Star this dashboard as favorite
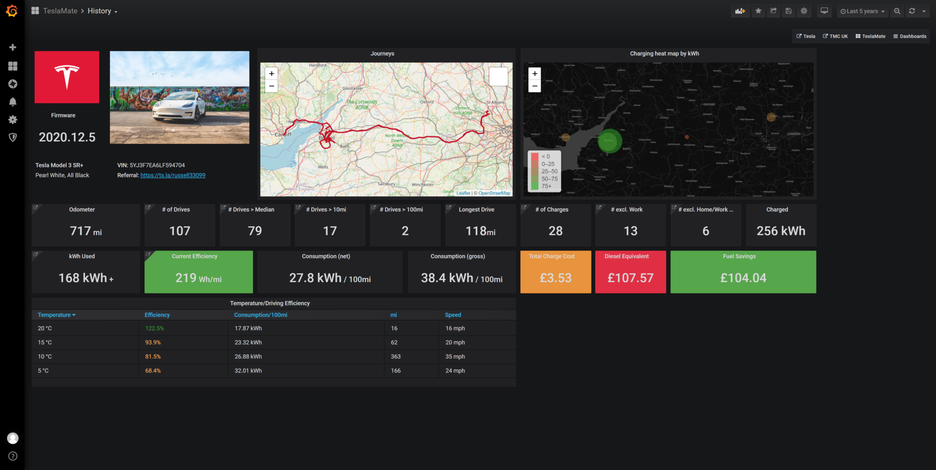Screen dimensions: 936x470 (758, 11)
